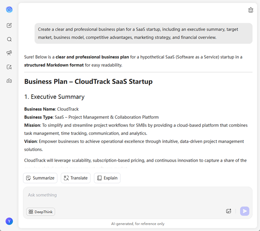This screenshot has width=260, height=231.
Task: Toggle the DeepThink mode
Action: [41, 212]
